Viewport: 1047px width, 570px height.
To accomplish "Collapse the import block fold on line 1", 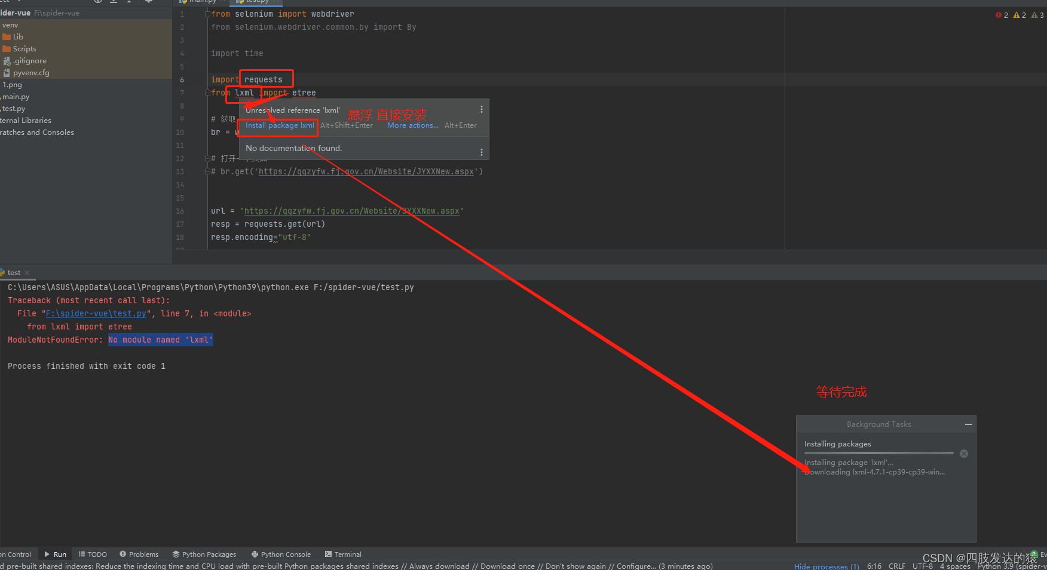I will tap(207, 14).
